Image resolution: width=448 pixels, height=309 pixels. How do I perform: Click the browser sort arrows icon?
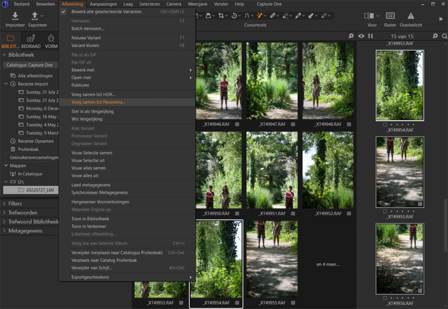pyautogui.click(x=371, y=36)
